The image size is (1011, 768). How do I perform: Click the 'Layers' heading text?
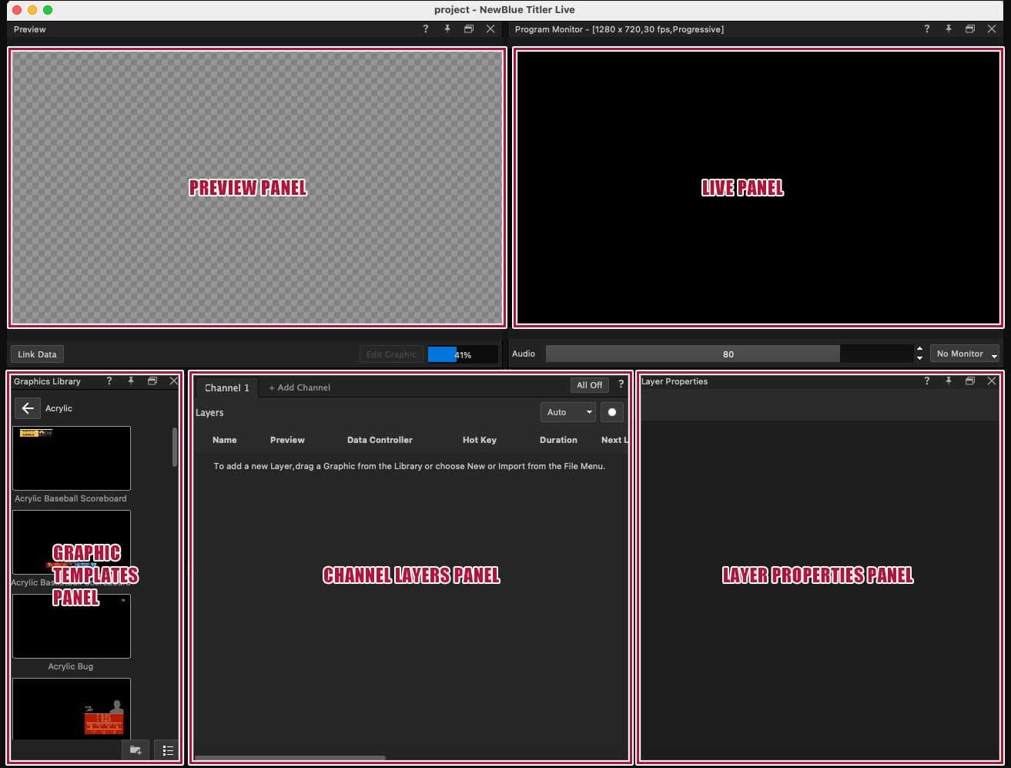pos(209,413)
